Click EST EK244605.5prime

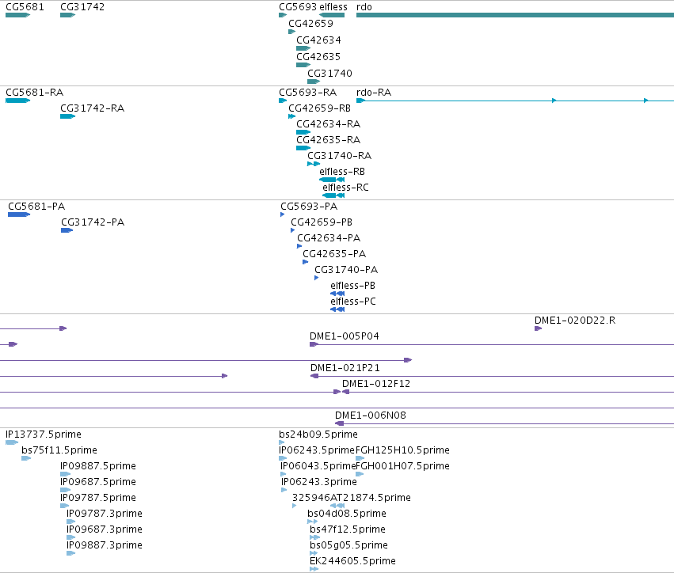353,562
